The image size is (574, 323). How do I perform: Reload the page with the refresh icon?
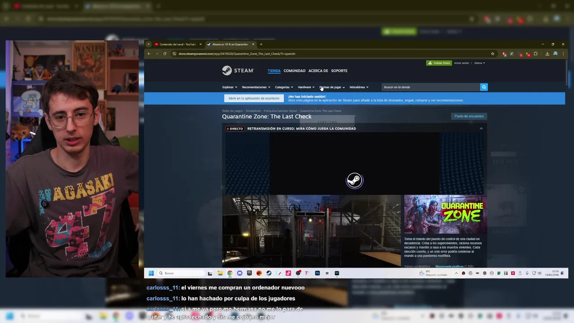coord(165,54)
